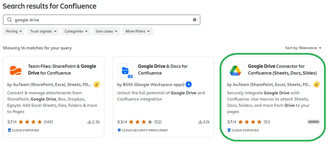The image size is (329, 146).
Task: Expand the Use cases filter
Action: tap(106, 31)
